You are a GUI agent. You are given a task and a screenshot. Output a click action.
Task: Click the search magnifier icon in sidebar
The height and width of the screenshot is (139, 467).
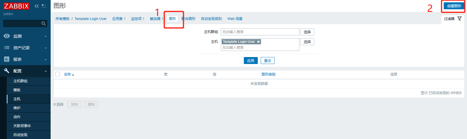click(44, 23)
